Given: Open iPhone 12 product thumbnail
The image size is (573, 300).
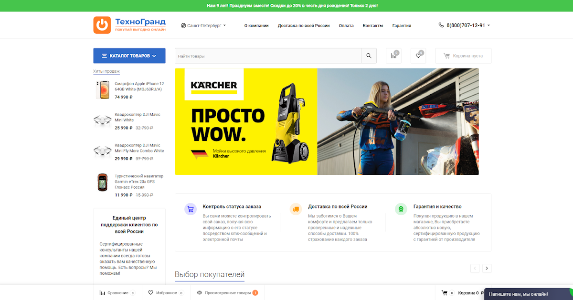Looking at the screenshot, I should [102, 90].
